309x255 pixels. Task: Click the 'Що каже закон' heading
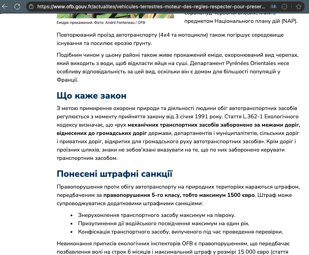(x=91, y=95)
